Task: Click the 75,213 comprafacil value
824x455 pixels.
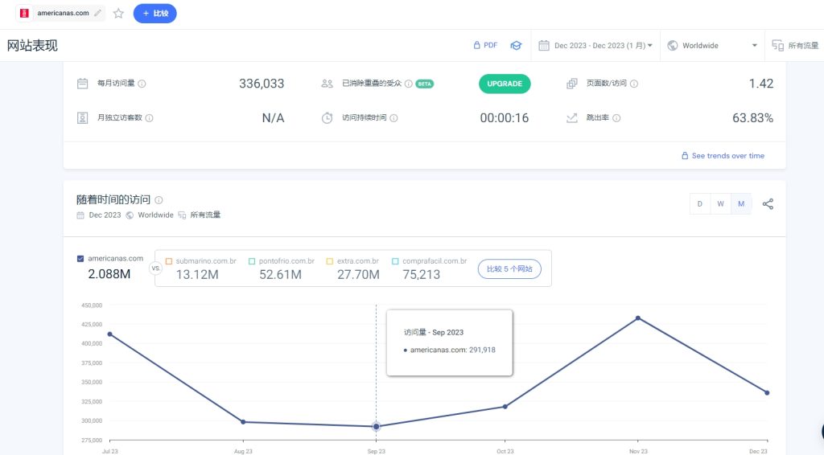Action: click(422, 274)
